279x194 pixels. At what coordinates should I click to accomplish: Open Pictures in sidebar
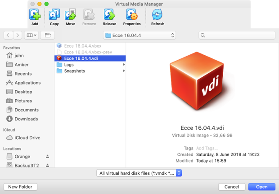click(19, 101)
